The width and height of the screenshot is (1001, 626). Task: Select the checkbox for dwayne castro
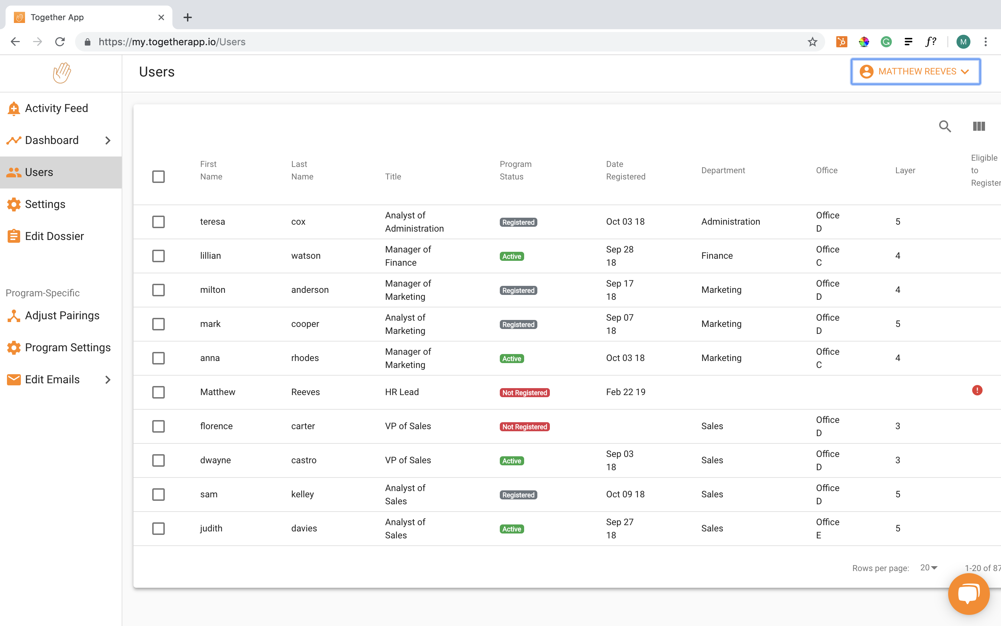(158, 460)
